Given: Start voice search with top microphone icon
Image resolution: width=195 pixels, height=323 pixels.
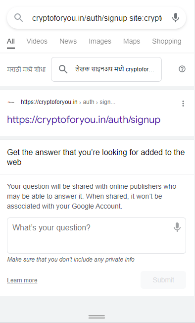Looking at the screenshot, I should click(176, 18).
